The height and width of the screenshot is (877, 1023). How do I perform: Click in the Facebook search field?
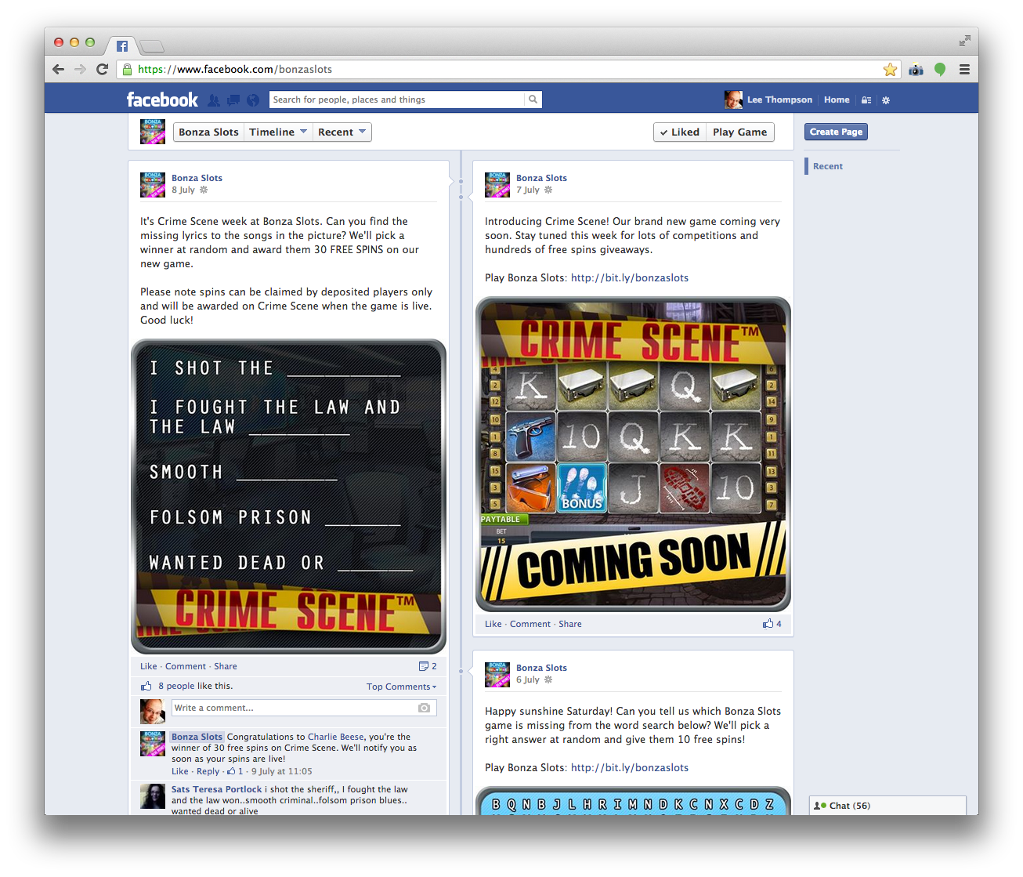pos(397,100)
